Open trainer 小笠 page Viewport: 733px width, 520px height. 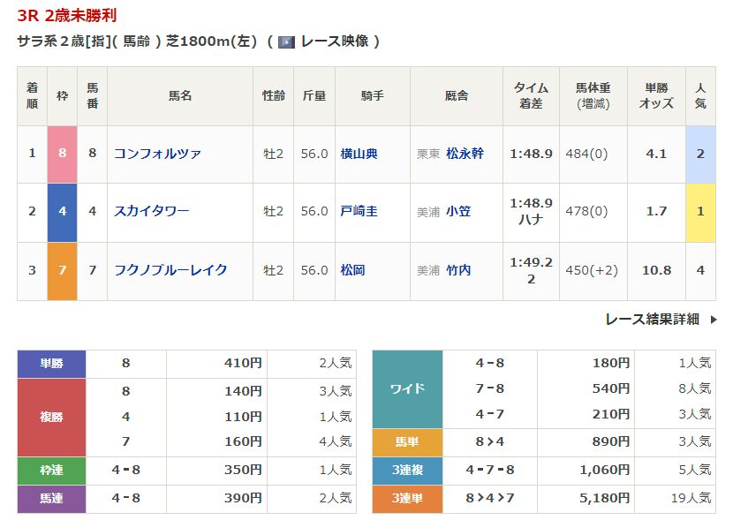[457, 212]
